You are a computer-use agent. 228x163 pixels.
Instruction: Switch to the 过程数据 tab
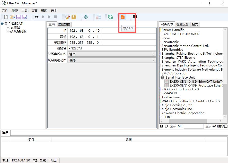pos(64,24)
